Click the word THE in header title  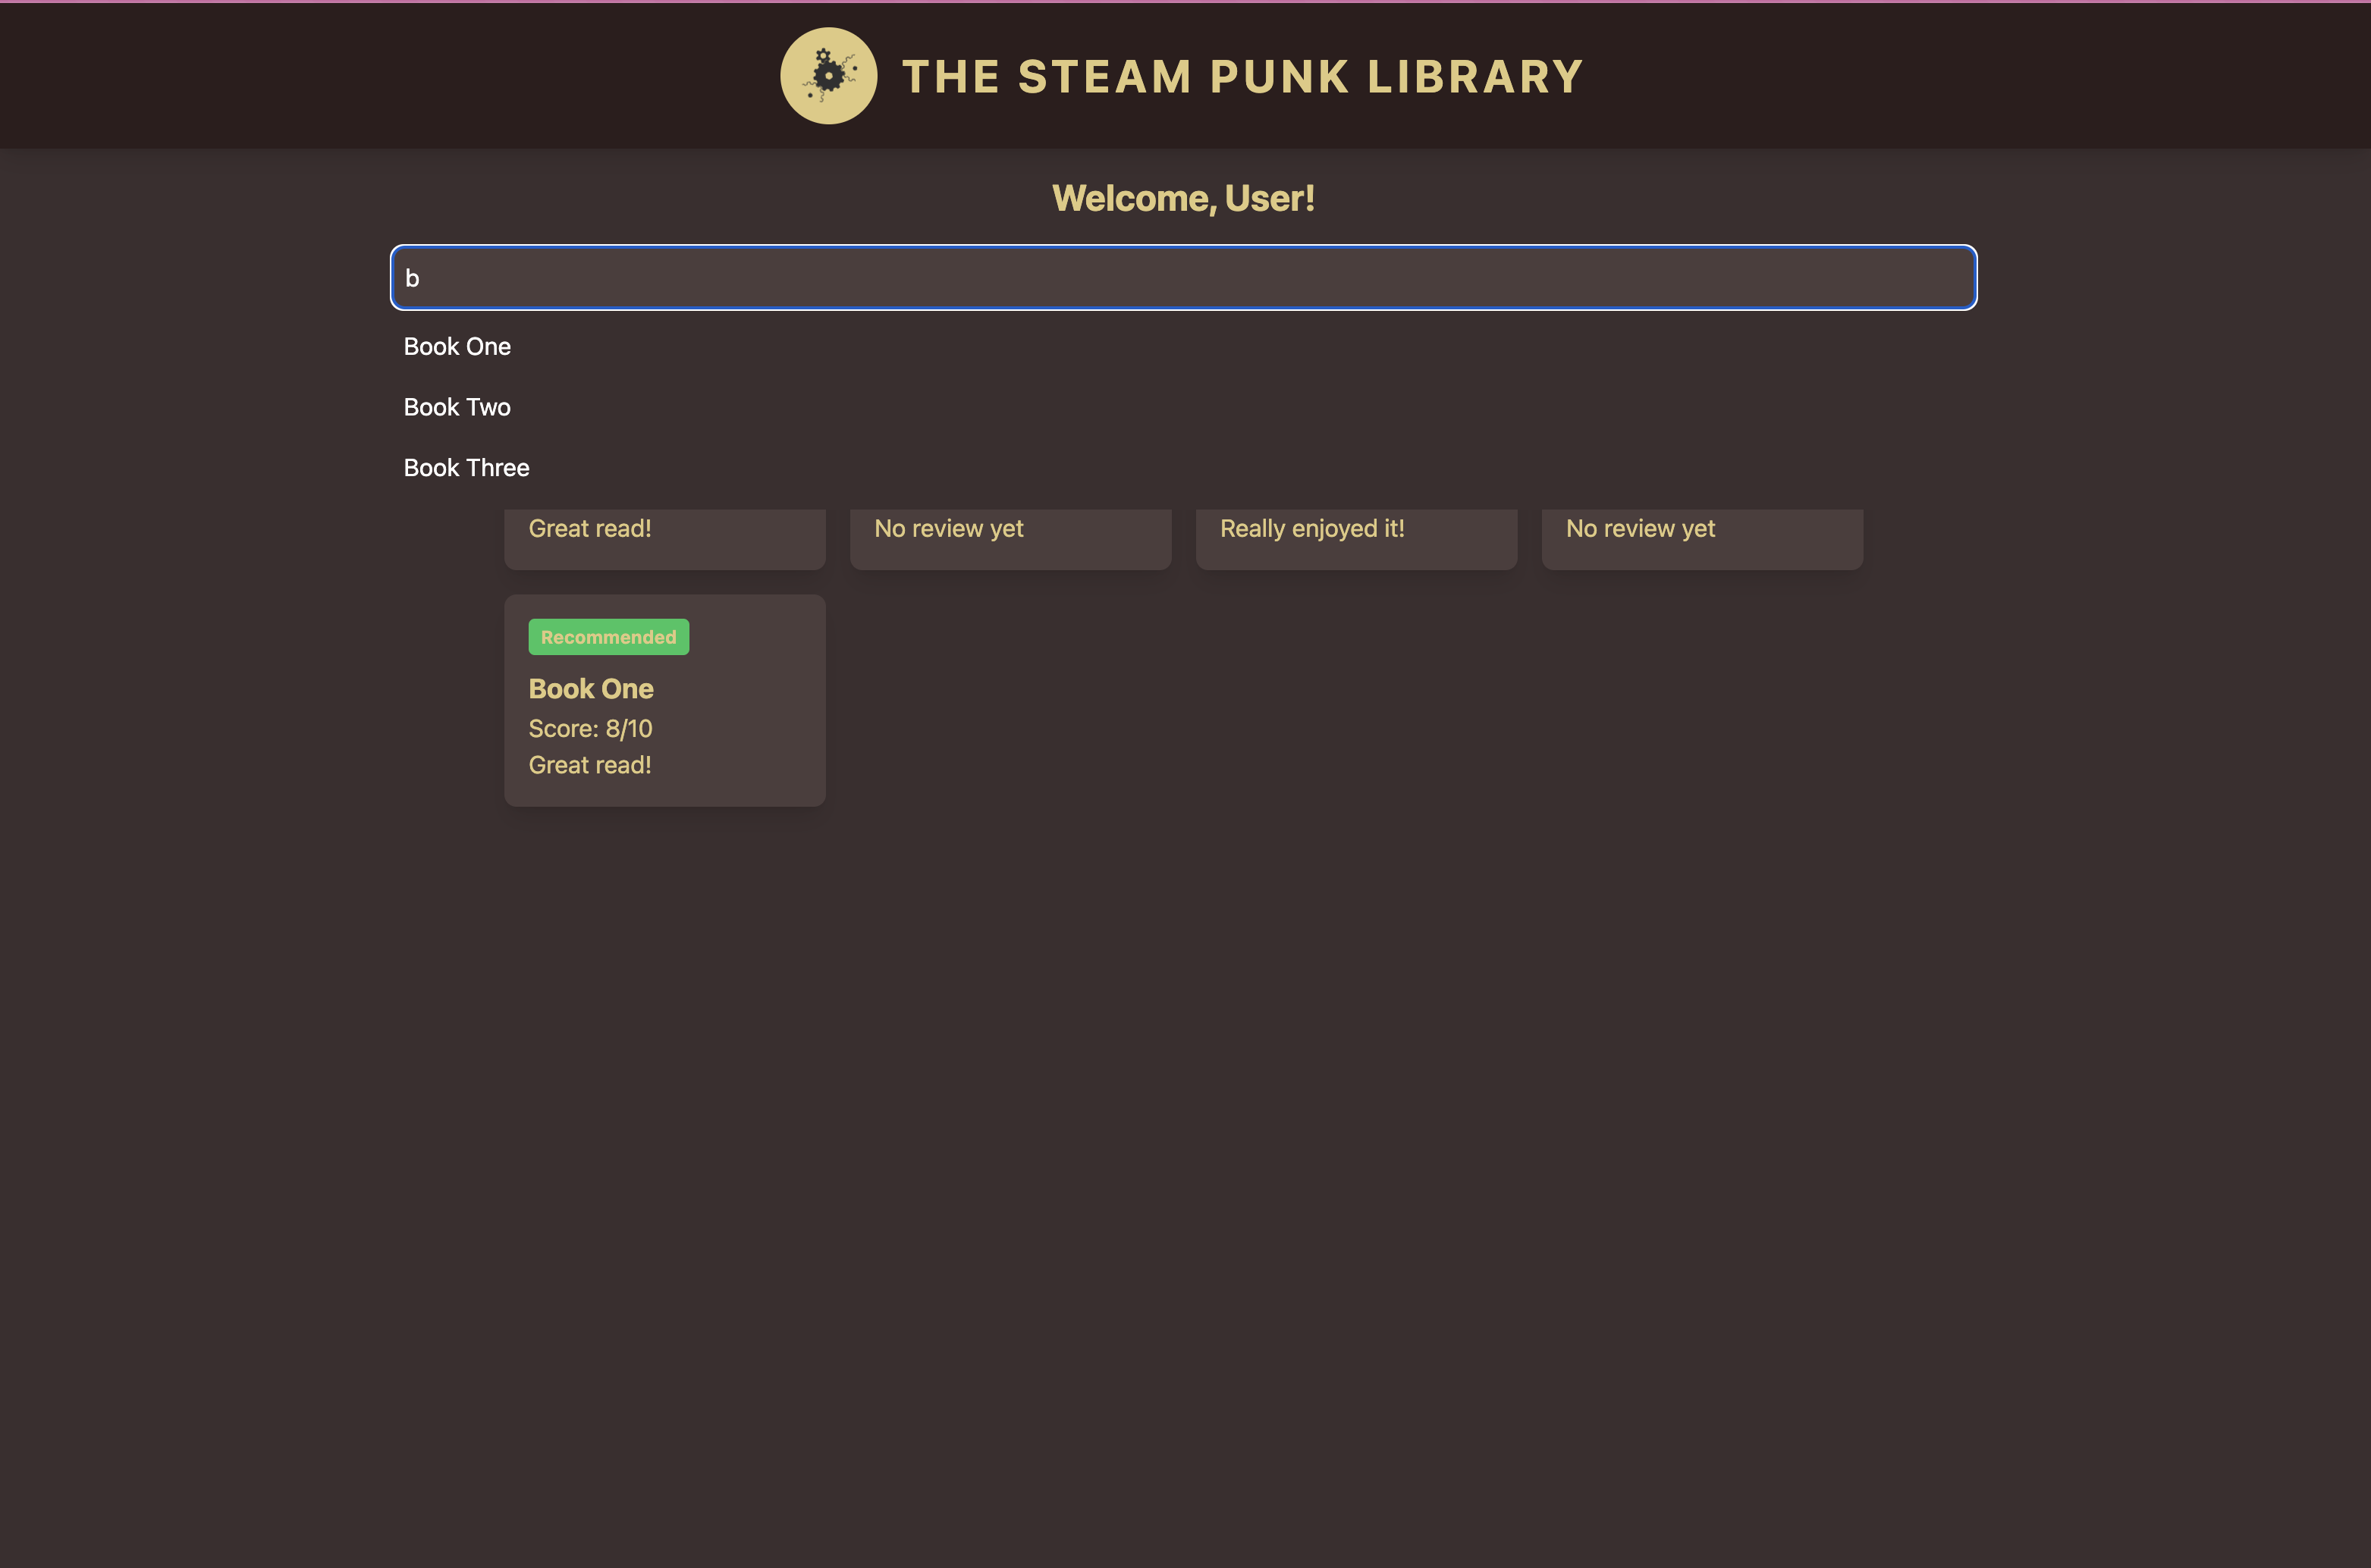[950, 77]
